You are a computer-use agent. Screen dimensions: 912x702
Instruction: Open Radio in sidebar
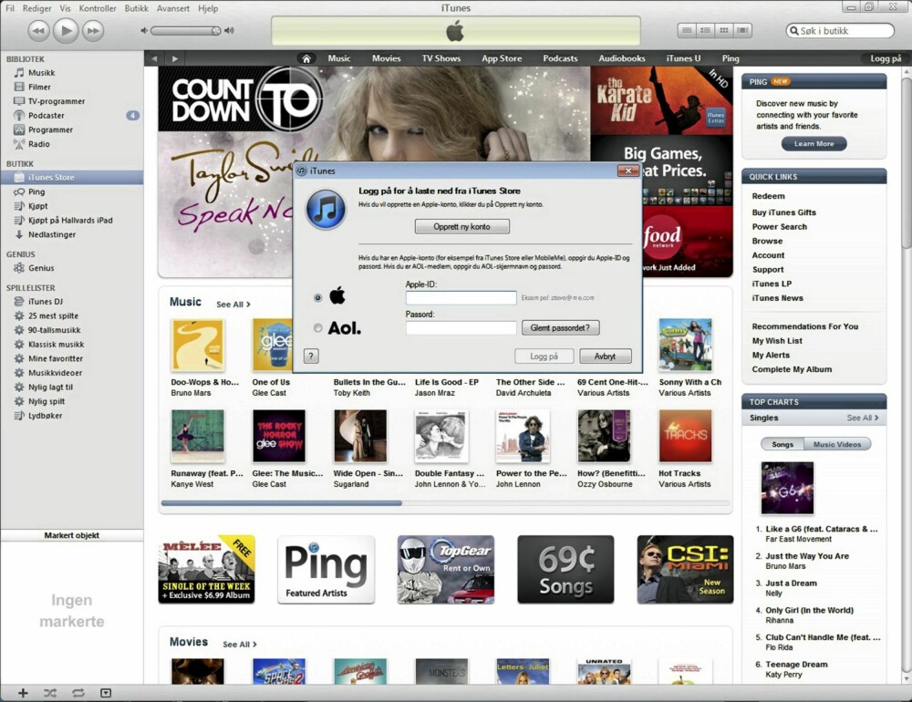(38, 144)
